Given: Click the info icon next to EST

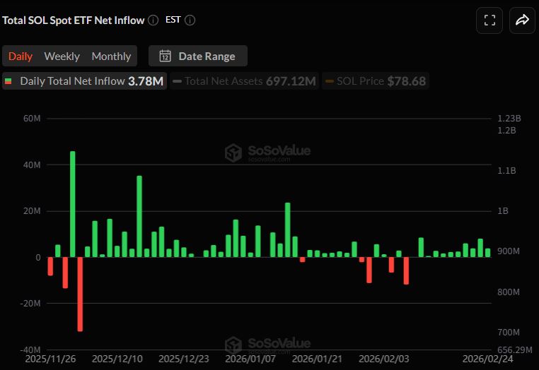Looking at the screenshot, I should point(190,20).
